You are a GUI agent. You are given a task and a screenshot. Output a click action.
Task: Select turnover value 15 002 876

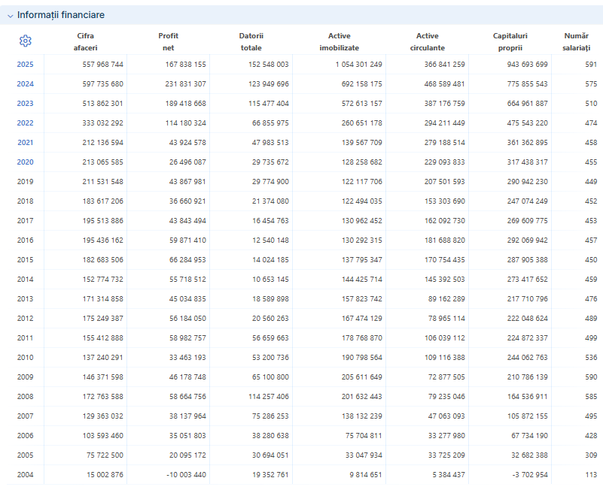tap(105, 475)
